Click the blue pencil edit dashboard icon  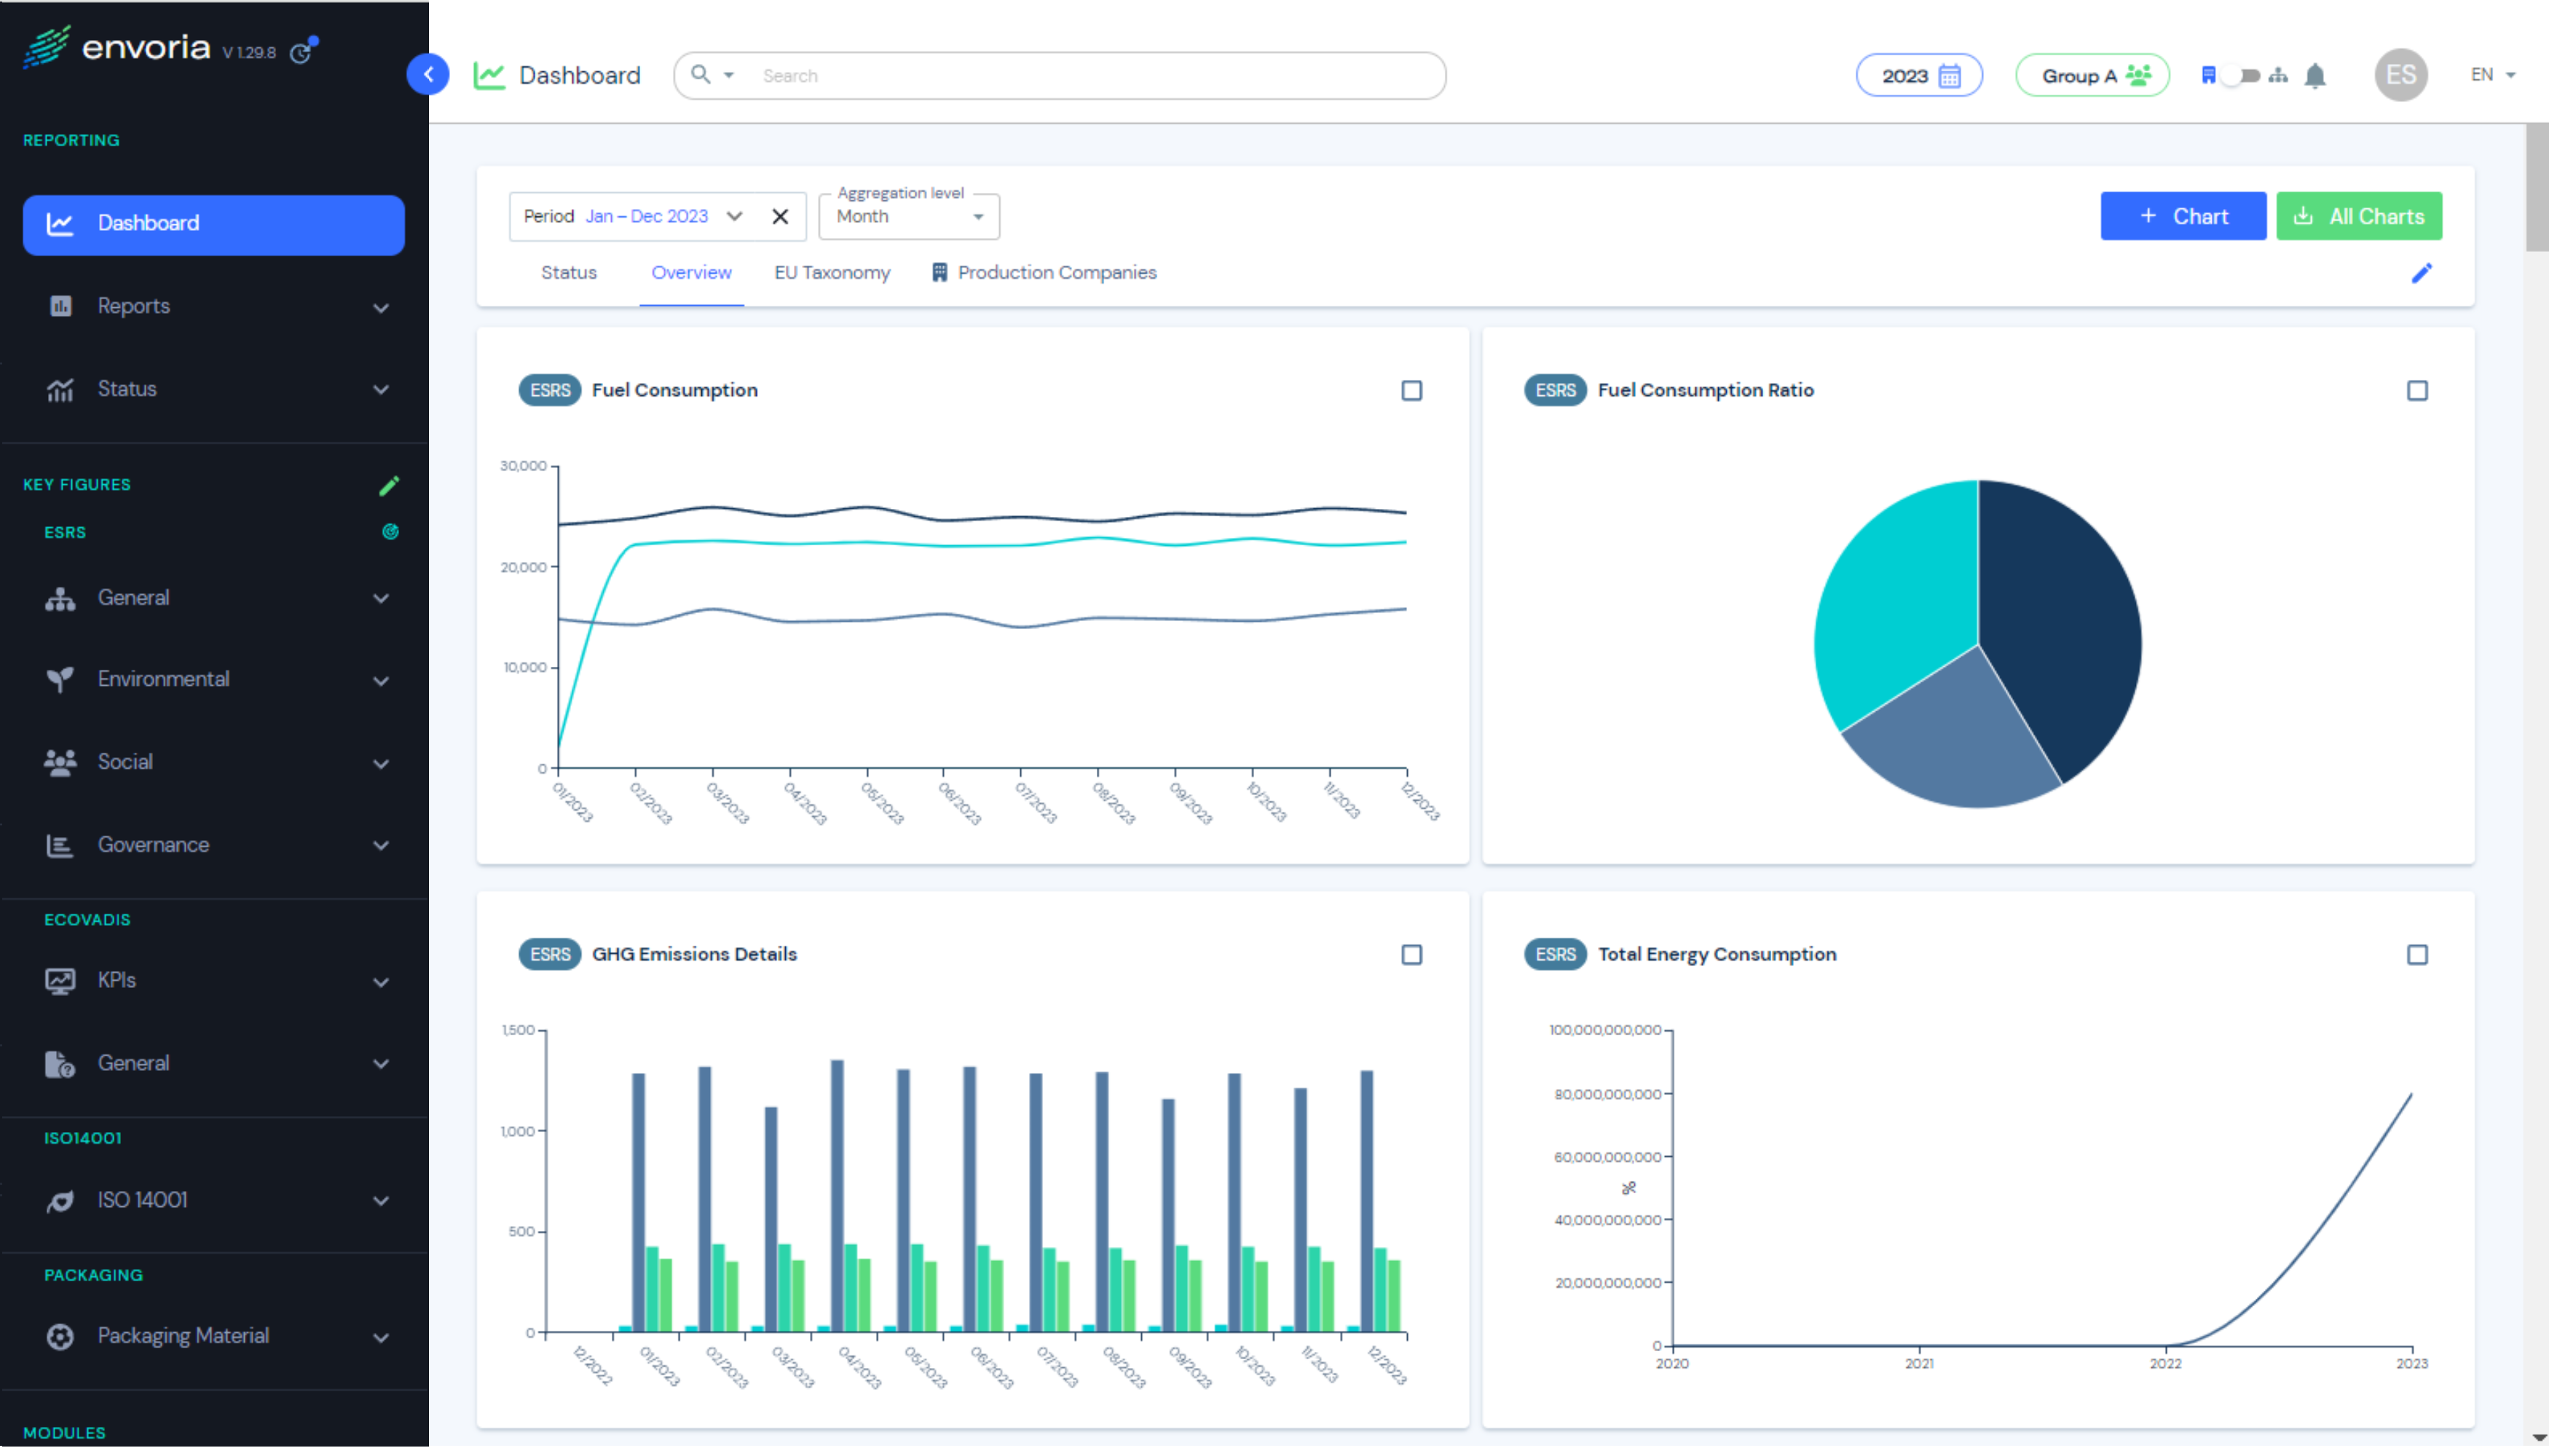(x=2421, y=273)
